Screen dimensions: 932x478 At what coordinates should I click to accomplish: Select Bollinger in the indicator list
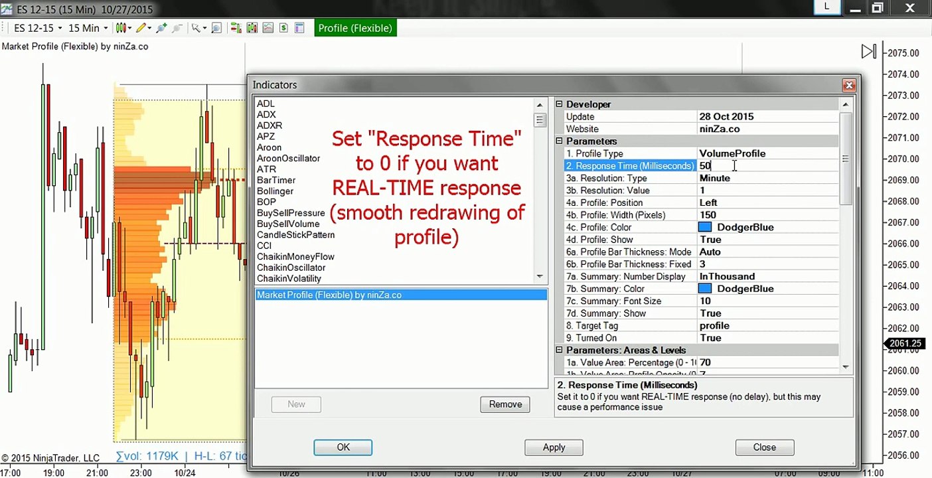click(275, 191)
